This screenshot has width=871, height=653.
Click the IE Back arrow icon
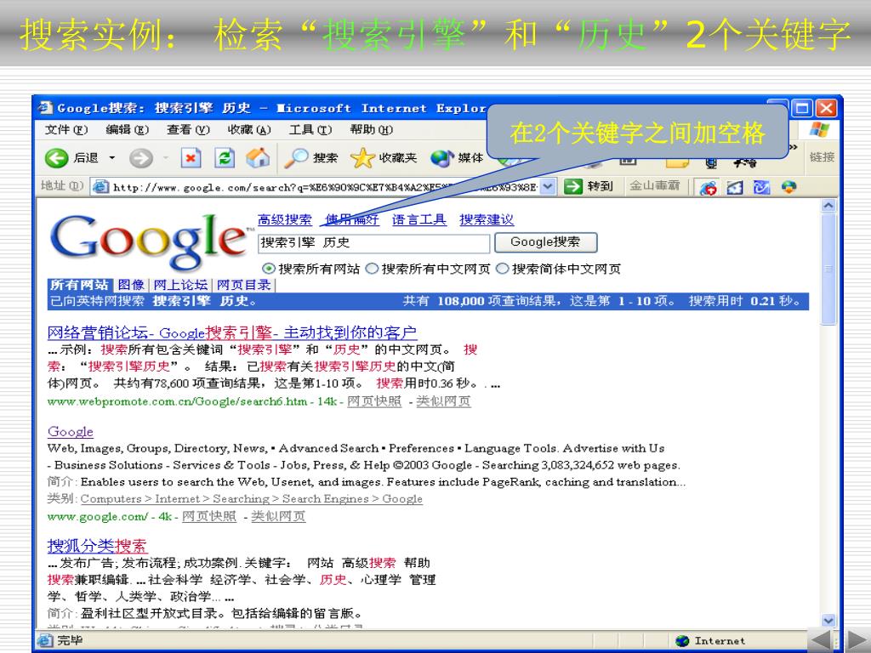[56, 158]
